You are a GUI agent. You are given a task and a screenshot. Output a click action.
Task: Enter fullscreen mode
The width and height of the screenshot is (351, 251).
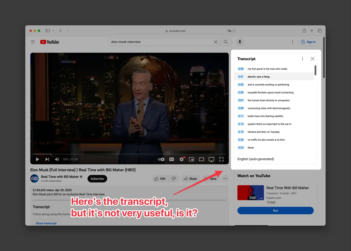click(x=221, y=159)
